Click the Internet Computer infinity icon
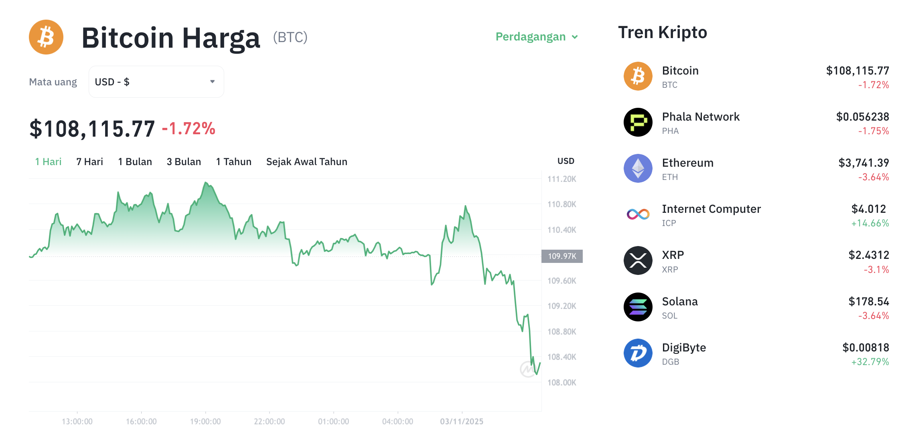 coord(638,215)
